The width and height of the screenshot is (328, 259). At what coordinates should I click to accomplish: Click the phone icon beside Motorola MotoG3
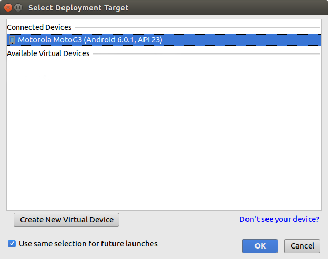coord(12,40)
